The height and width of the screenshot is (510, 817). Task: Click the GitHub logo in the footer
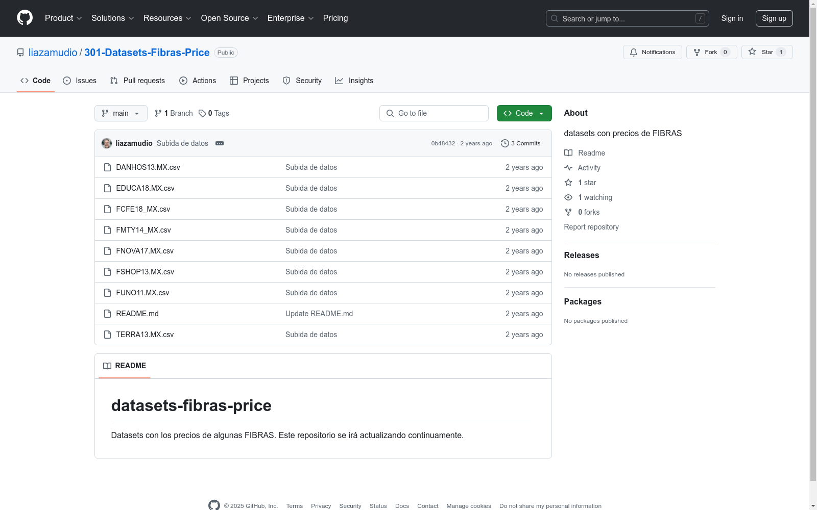point(214,505)
